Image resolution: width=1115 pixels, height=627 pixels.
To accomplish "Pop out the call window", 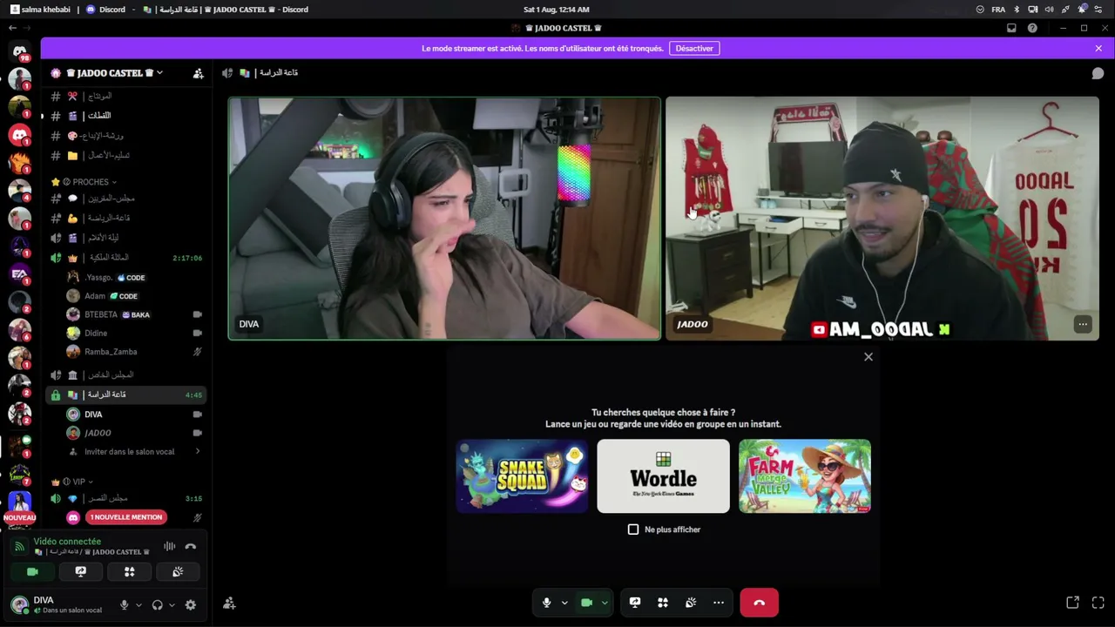I will (x=1072, y=603).
